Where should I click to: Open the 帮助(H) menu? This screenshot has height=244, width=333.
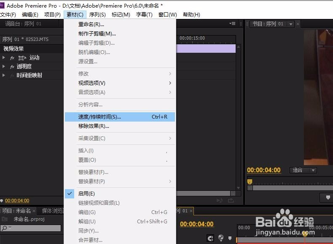[x=191, y=15]
